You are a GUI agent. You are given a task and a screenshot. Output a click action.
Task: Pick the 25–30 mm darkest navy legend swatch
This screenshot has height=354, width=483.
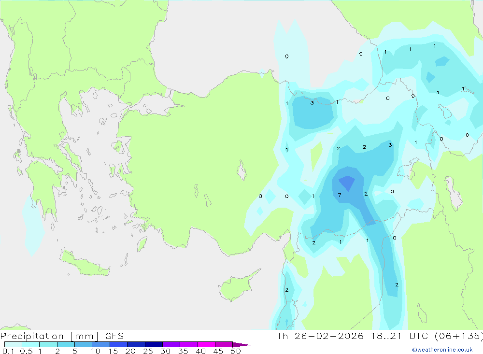(x=154, y=344)
